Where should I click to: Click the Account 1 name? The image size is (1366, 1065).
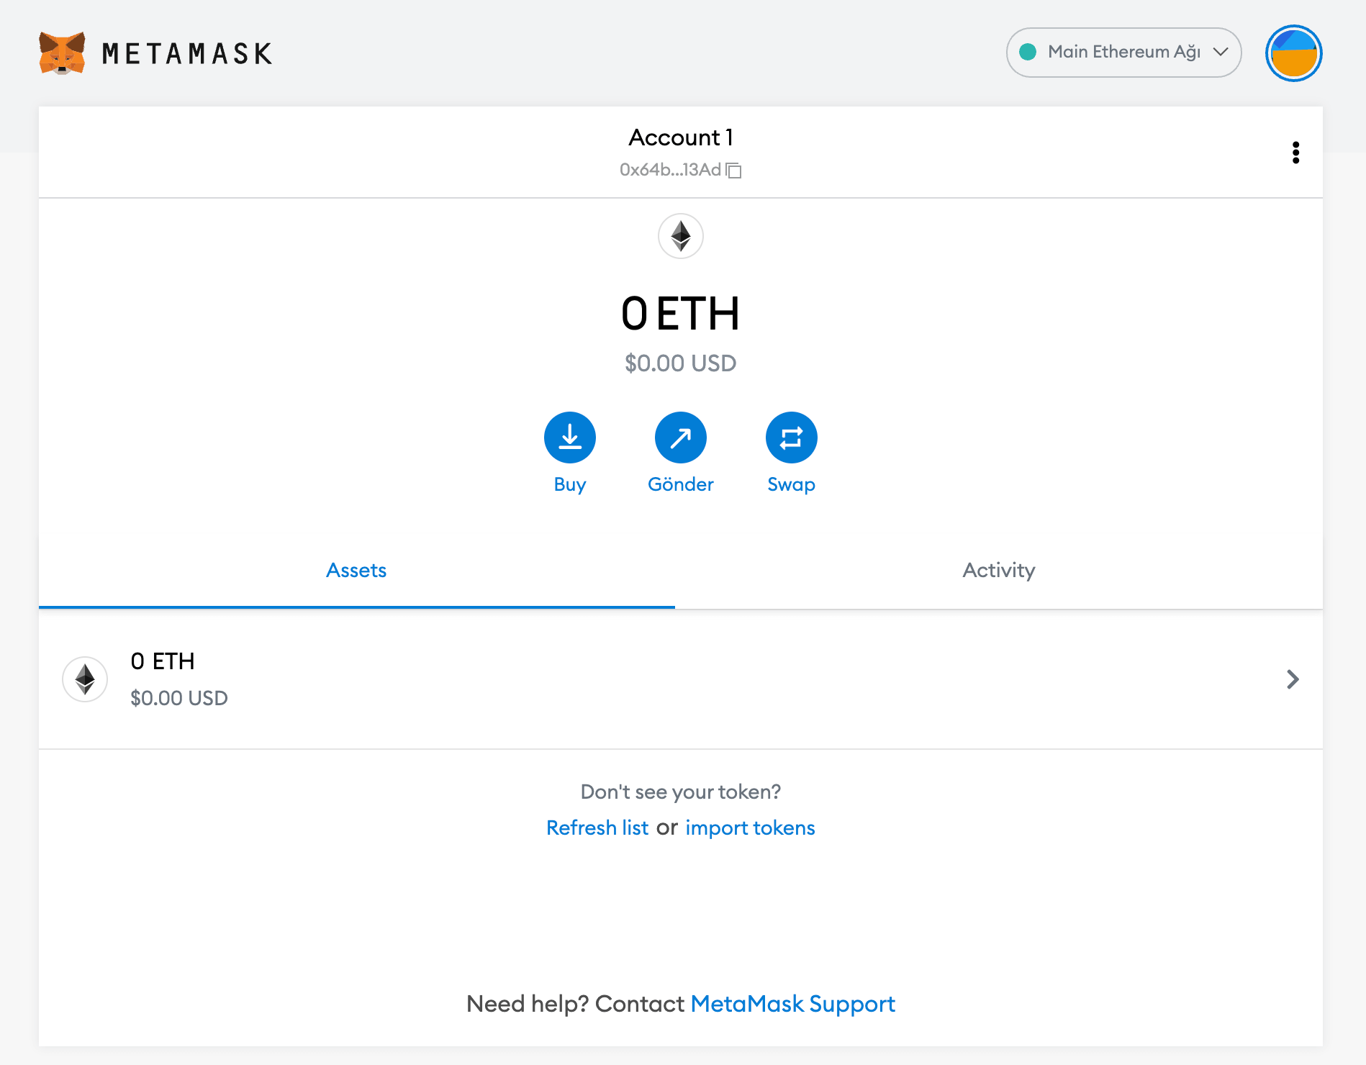coord(681,137)
